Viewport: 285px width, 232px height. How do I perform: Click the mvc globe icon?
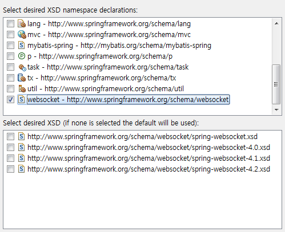point(22,35)
